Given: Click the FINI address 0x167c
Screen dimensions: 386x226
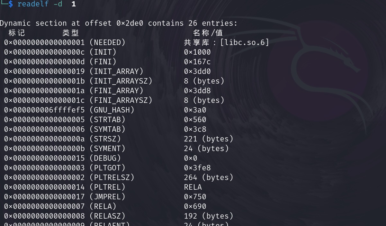Looking at the screenshot, I should [197, 62].
